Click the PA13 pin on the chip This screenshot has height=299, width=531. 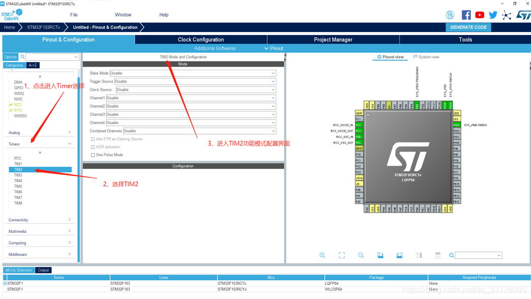(457, 125)
